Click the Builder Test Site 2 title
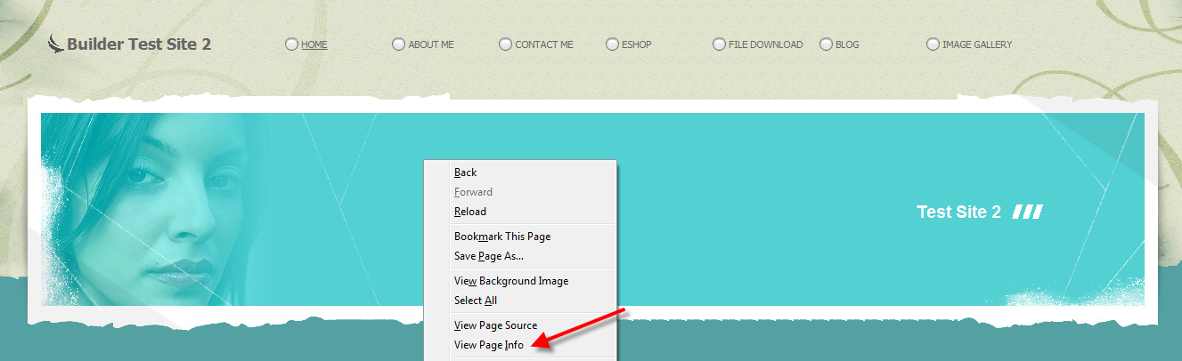The width and height of the screenshot is (1182, 361). point(139,44)
